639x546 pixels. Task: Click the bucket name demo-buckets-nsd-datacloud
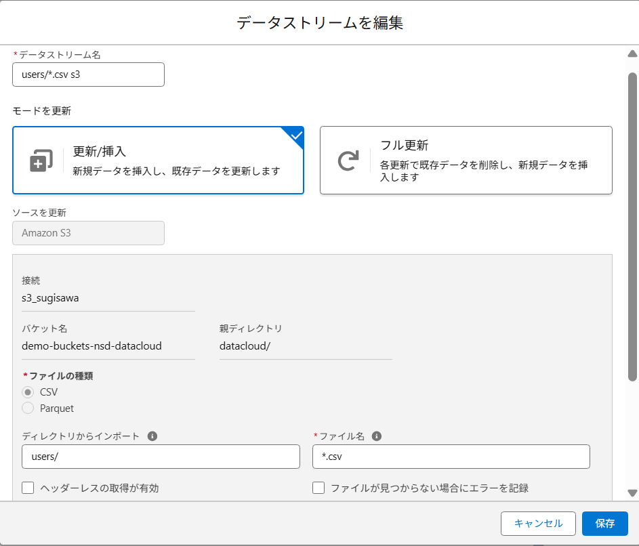click(x=91, y=346)
